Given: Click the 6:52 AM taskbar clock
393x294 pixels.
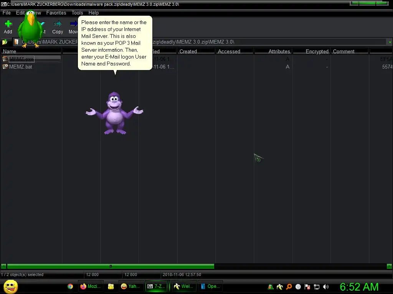Looking at the screenshot, I should tap(359, 287).
